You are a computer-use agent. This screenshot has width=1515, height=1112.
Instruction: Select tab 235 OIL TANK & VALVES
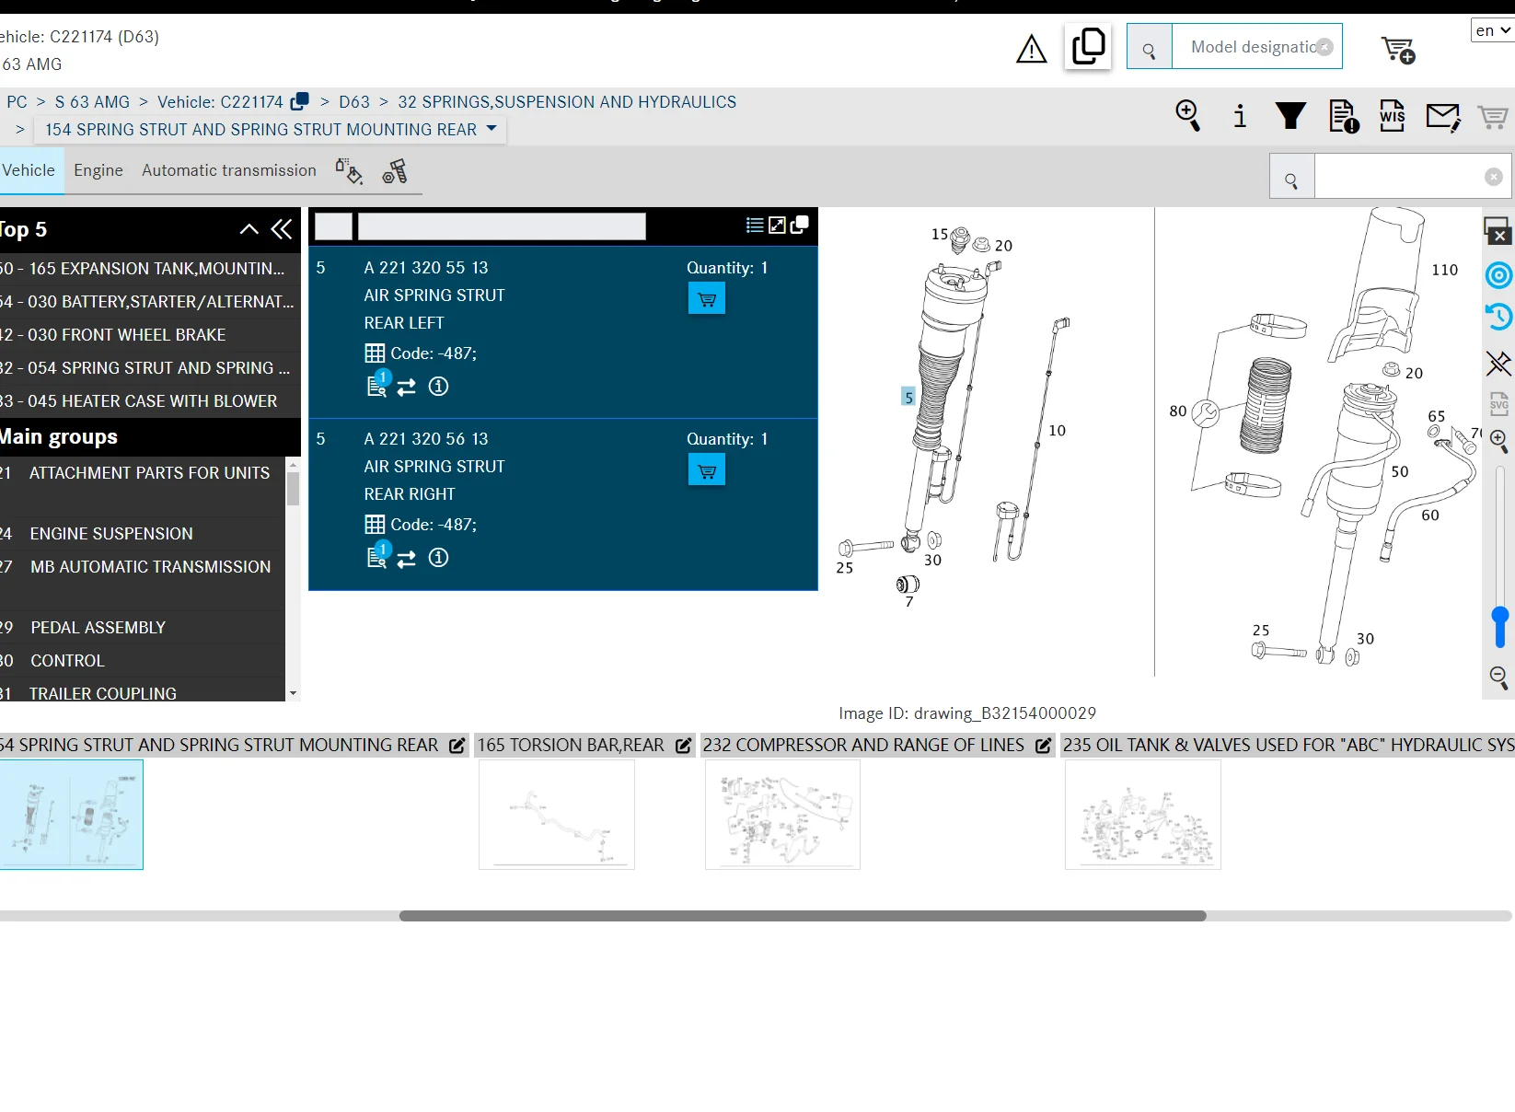[x=1288, y=745]
